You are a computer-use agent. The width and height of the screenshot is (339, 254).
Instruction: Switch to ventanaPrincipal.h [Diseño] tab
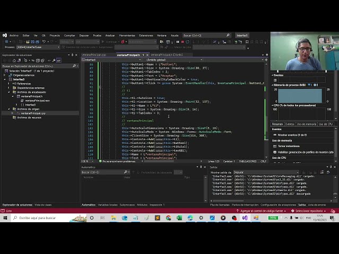(x=167, y=55)
